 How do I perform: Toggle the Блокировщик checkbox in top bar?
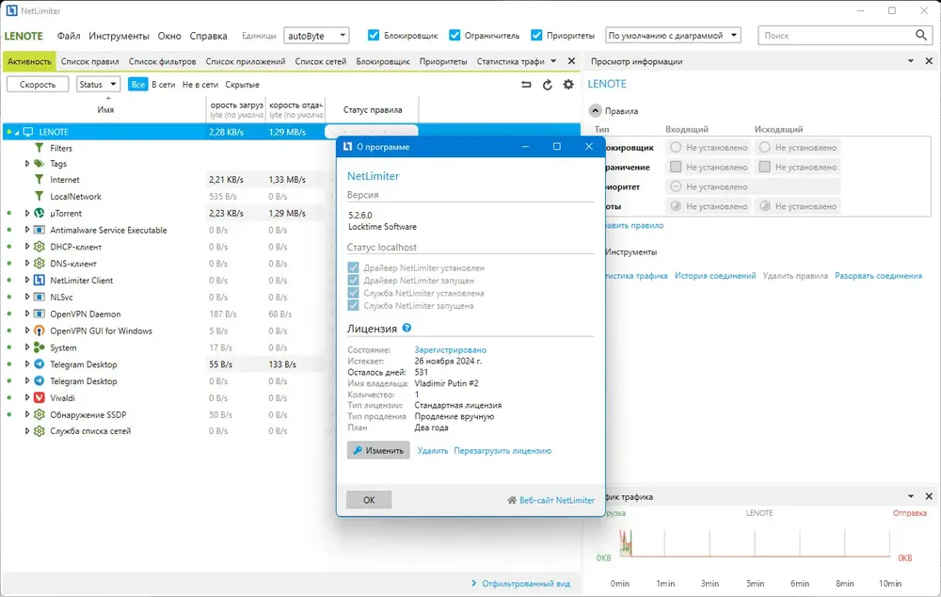(x=374, y=36)
